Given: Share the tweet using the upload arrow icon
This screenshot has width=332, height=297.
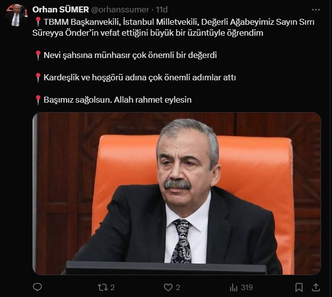Looking at the screenshot, I should (316, 288).
